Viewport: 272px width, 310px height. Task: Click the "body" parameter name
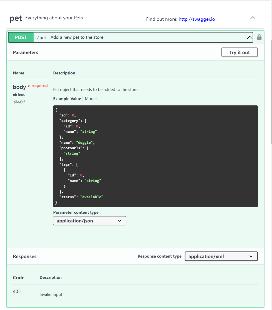(x=19, y=87)
